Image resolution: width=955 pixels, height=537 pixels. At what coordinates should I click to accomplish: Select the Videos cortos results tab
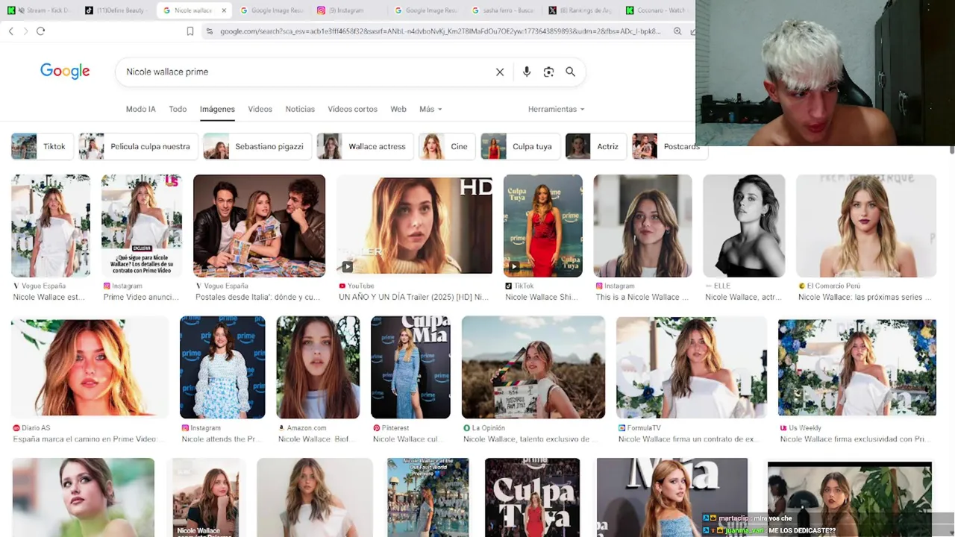pos(352,109)
